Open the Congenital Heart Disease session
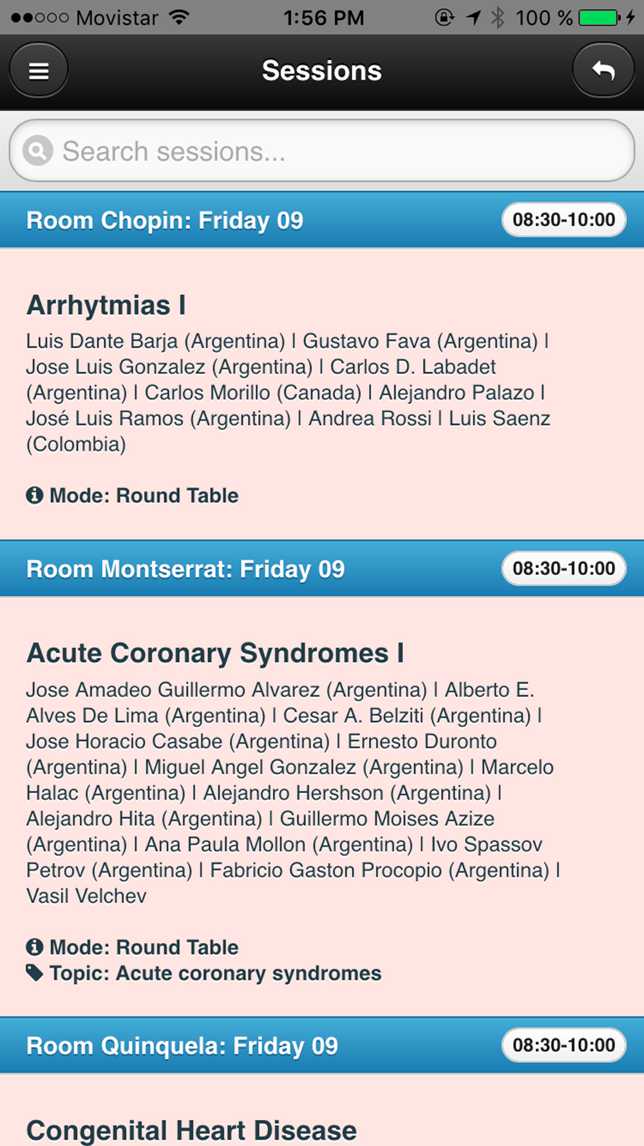 click(x=191, y=1130)
